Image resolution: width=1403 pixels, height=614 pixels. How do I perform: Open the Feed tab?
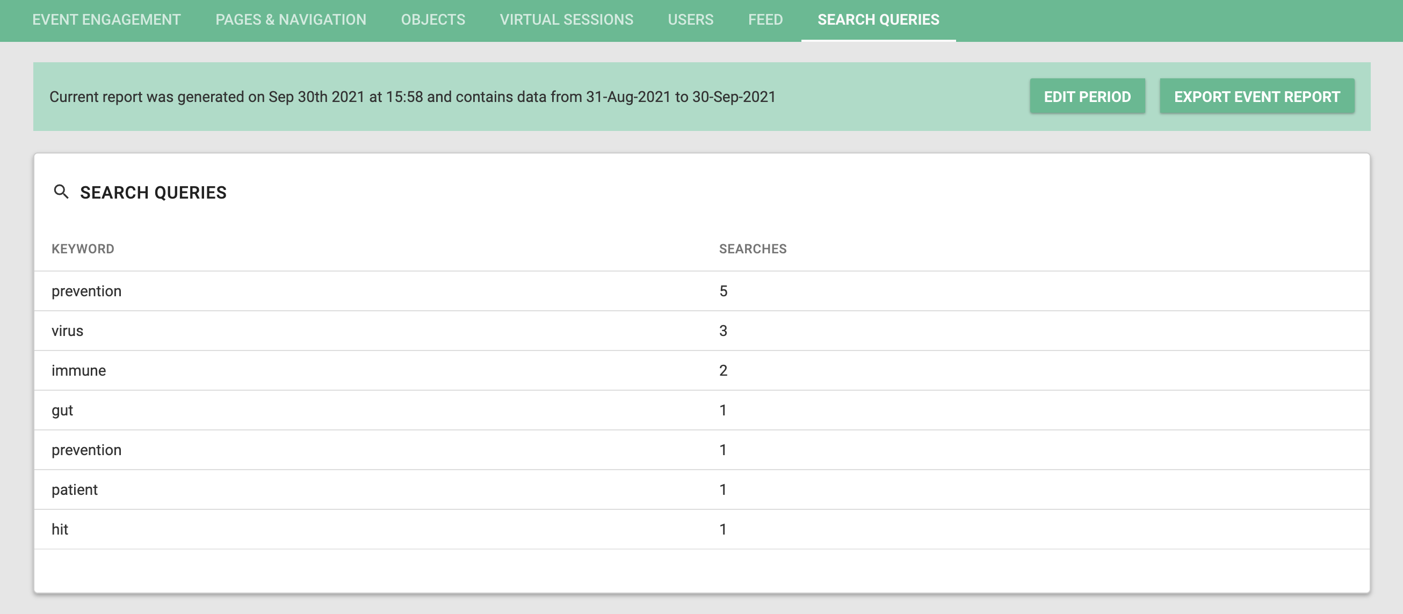[x=765, y=20]
